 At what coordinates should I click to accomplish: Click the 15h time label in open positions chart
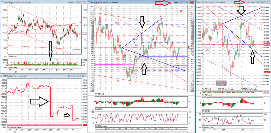[51, 130]
